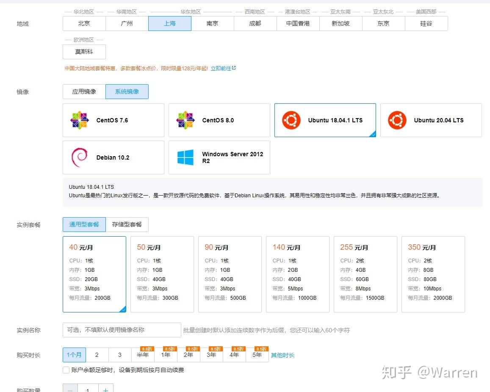Select the 40 元/月 plan card

[94, 274]
